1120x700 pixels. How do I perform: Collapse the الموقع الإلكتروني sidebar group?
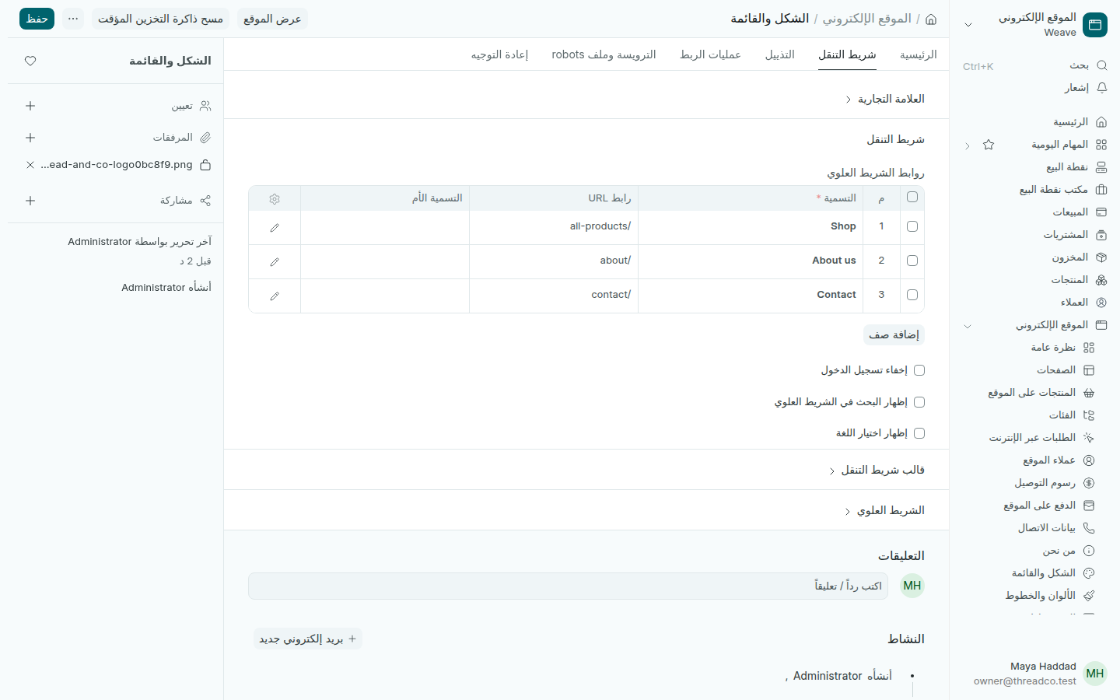(x=968, y=326)
